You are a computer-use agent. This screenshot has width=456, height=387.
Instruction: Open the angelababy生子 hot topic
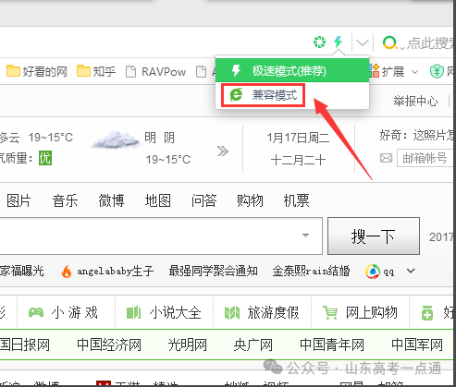[116, 272]
